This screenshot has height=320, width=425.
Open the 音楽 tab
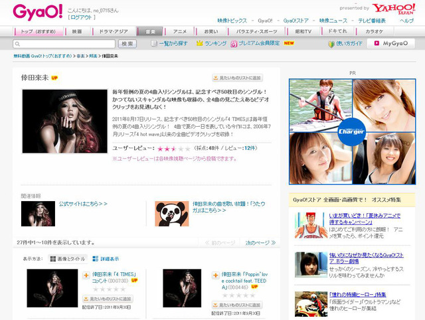(150, 32)
